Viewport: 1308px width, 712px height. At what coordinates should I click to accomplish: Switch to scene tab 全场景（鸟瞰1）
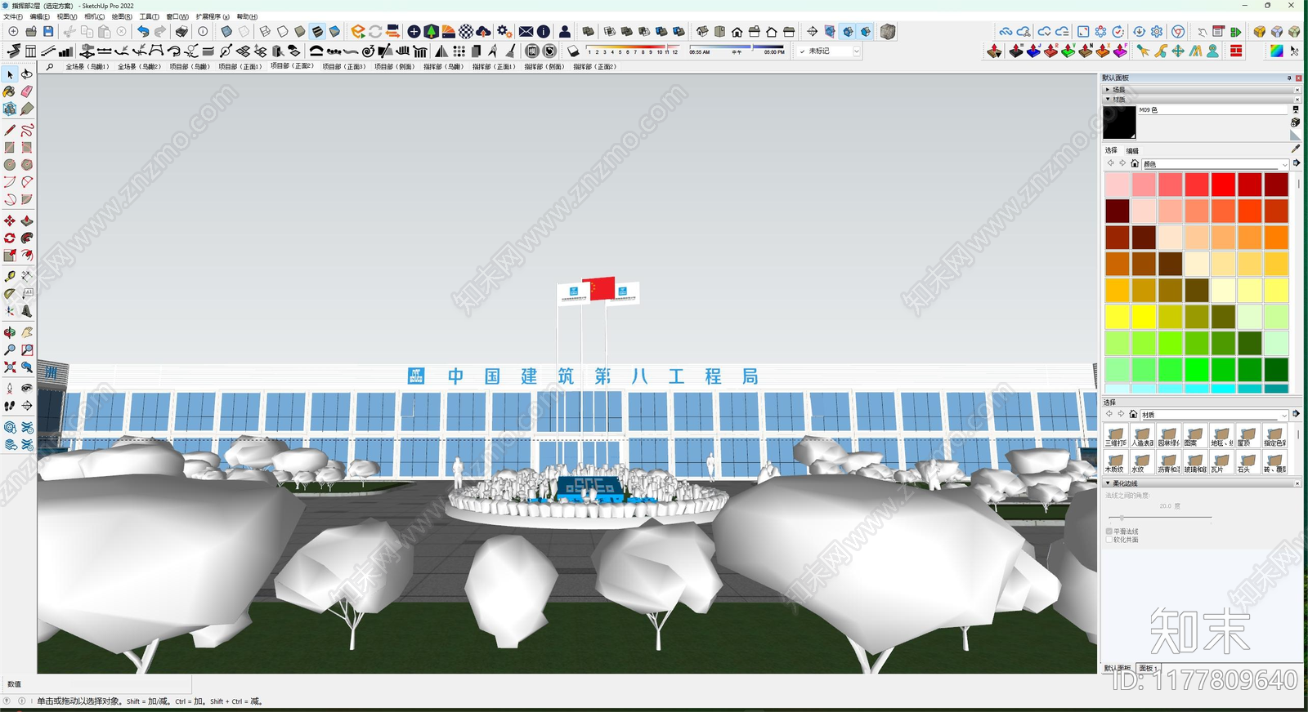point(87,67)
